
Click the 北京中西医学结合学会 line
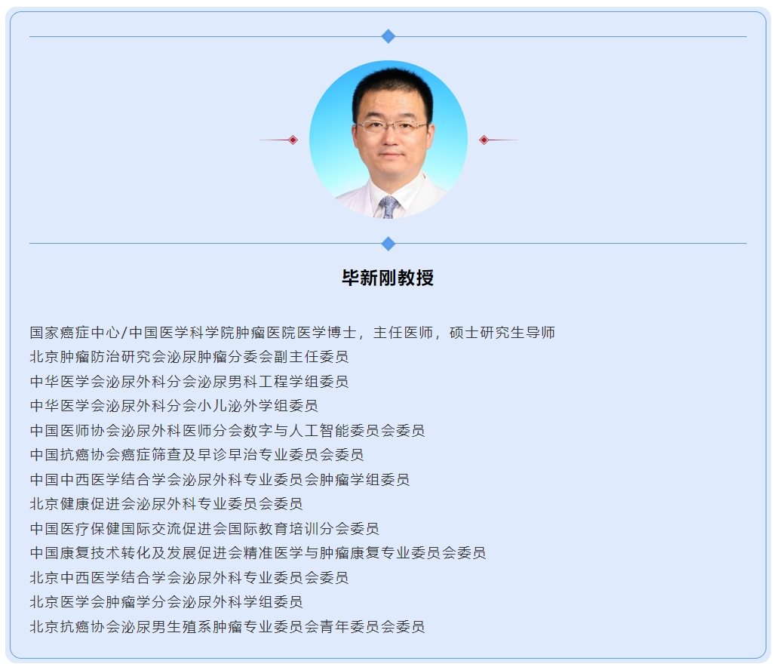189,578
